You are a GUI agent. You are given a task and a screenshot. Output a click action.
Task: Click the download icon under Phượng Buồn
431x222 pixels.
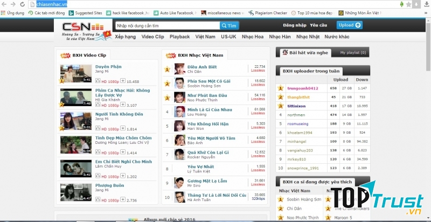[122, 200]
